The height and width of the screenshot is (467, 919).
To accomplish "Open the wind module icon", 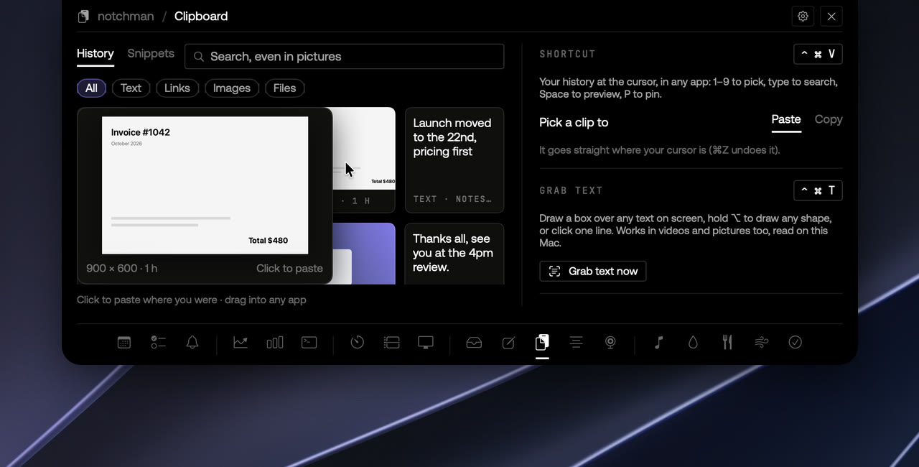I will [x=762, y=343].
